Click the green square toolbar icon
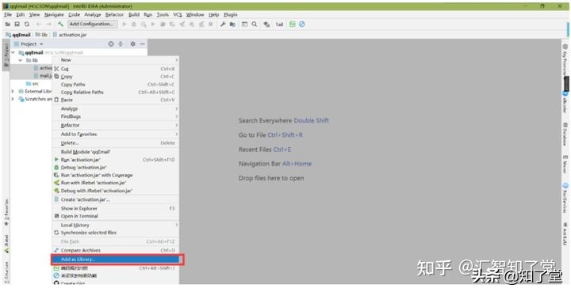 [x=293, y=25]
